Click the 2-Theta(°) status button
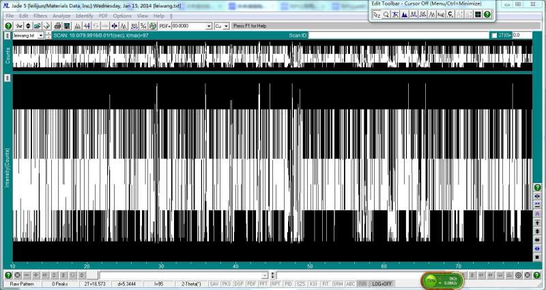 tap(191, 284)
